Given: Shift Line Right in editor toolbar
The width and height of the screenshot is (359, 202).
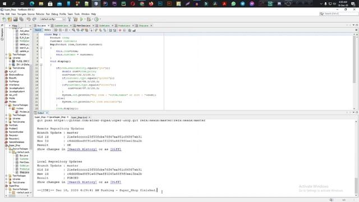Looking at the screenshot, I should (x=114, y=30).
